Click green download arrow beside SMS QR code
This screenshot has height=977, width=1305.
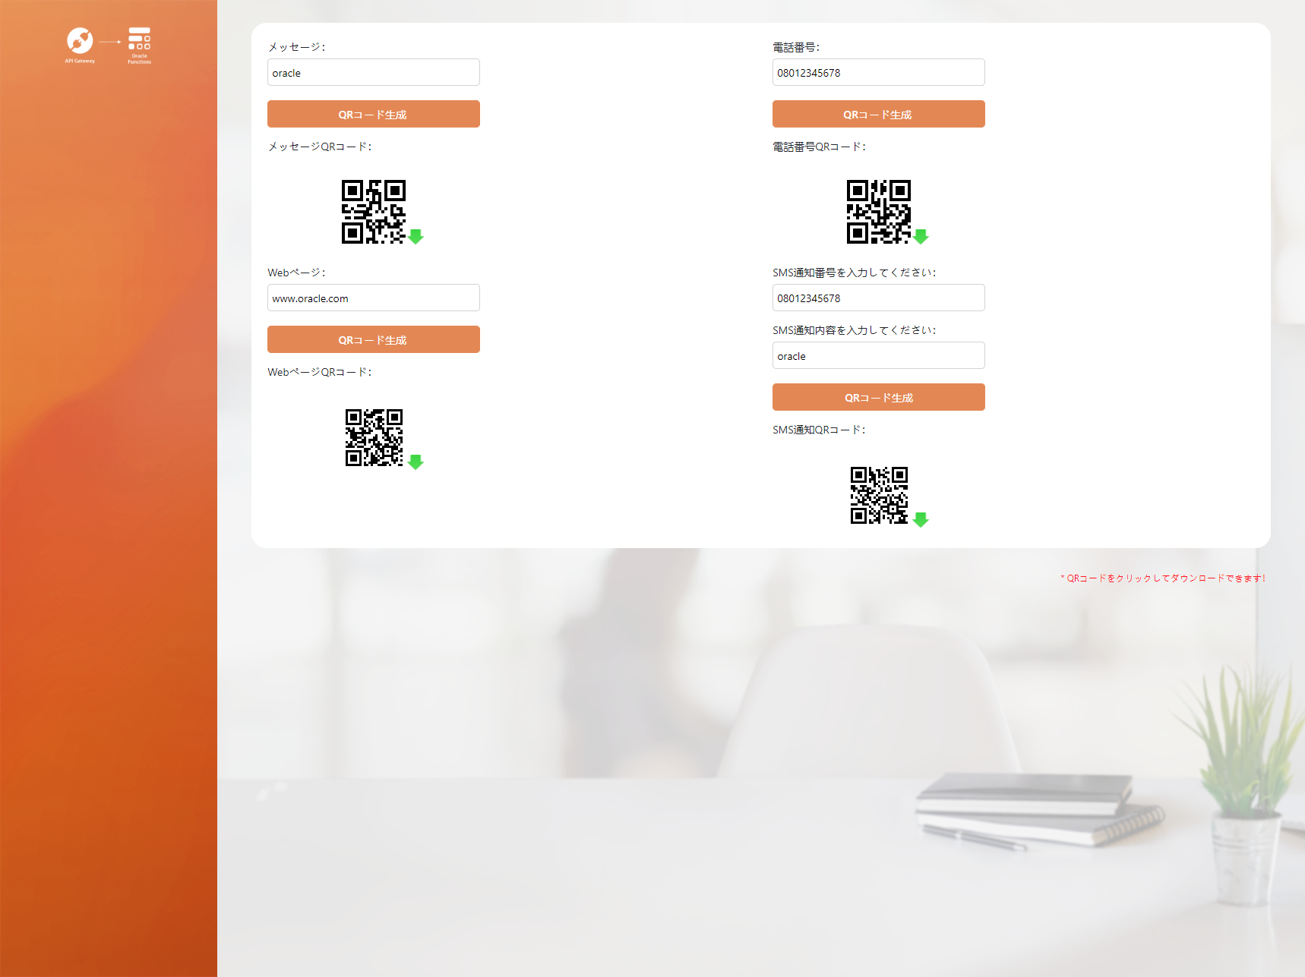coord(921,520)
